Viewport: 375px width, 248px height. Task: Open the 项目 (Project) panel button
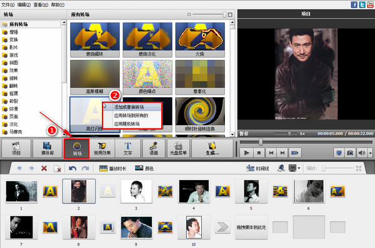[16, 148]
